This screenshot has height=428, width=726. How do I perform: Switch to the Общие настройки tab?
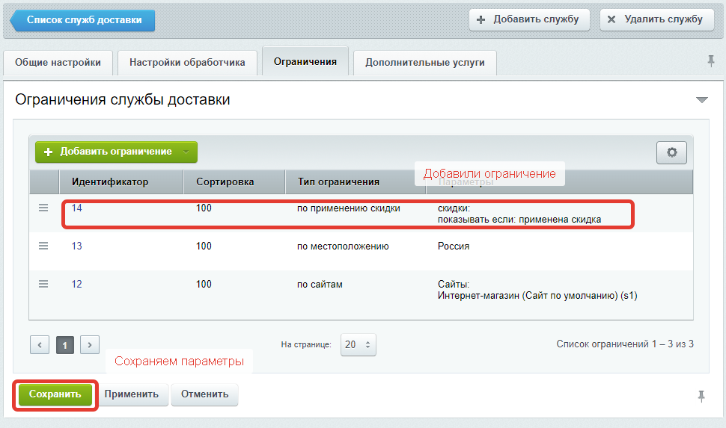[58, 63]
